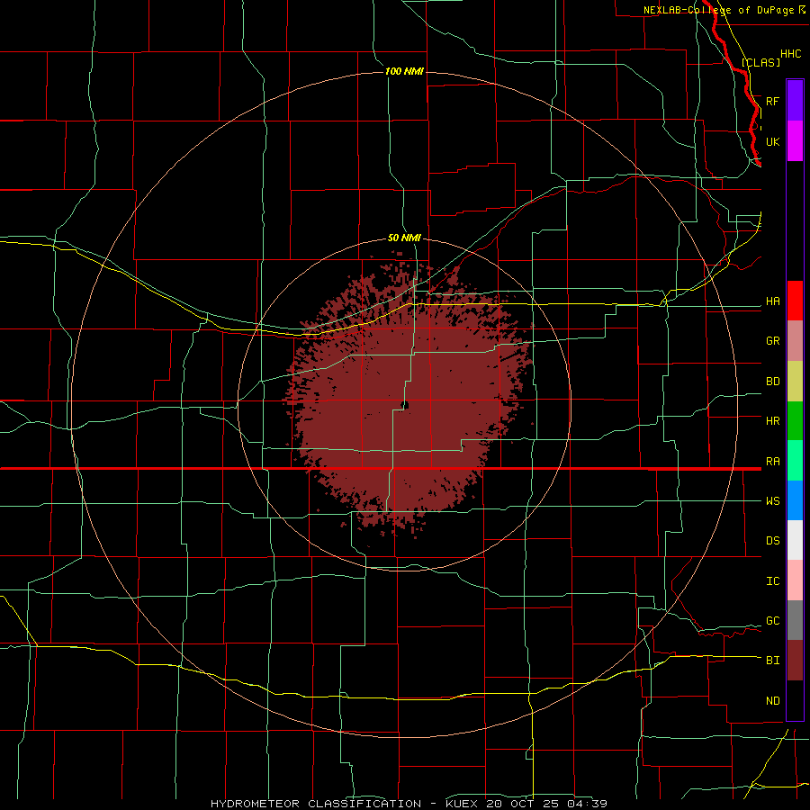Screen dimensions: 810x810
Task: Click the GC gray color swatch
Action: pyautogui.click(x=795, y=620)
